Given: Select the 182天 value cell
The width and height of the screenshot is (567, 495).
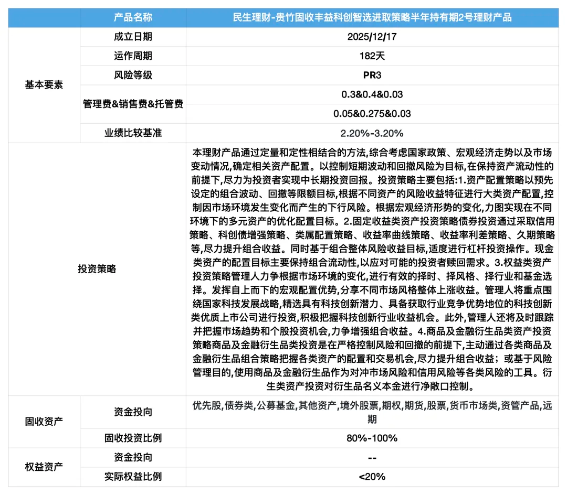Looking at the screenshot, I should pyautogui.click(x=373, y=56).
